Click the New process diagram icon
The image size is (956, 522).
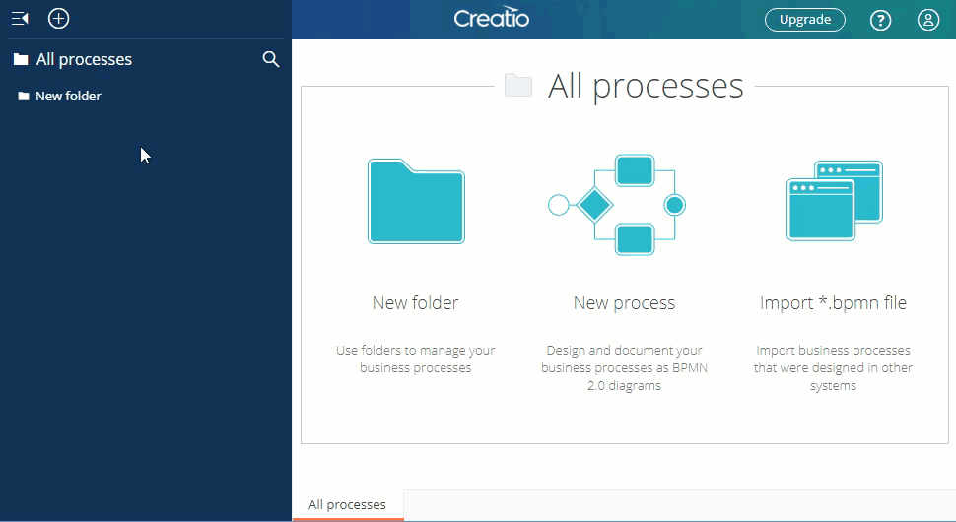coord(617,205)
